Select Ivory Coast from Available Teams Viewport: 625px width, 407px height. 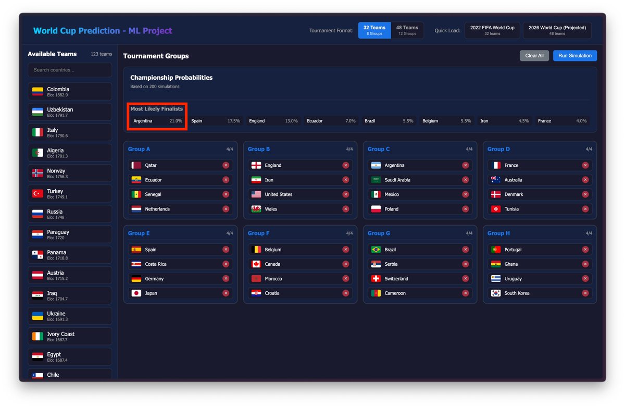(x=70, y=336)
